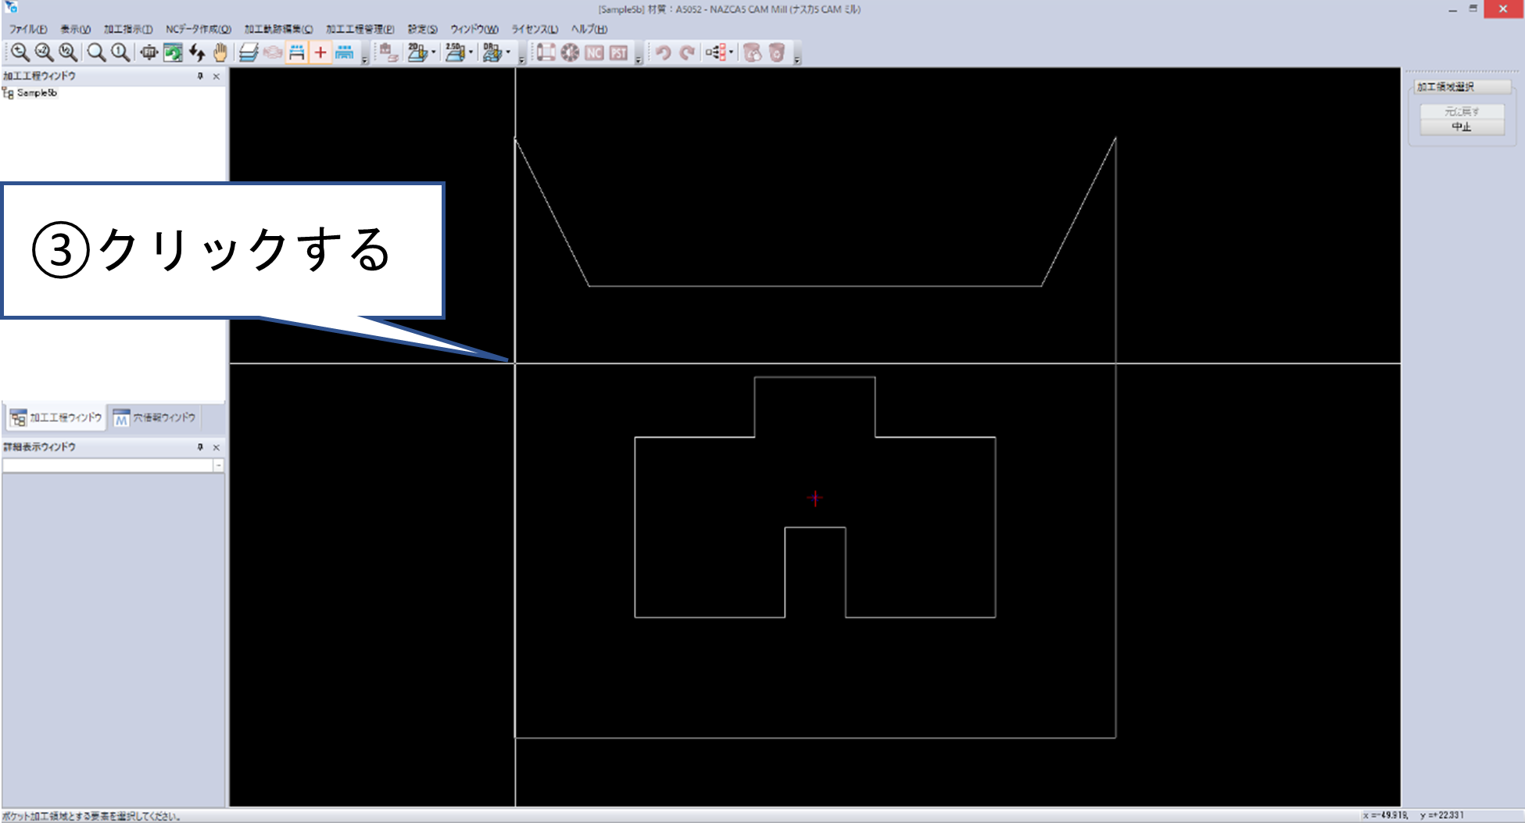Open the NCデータ作成 menu
The width and height of the screenshot is (1525, 823).
tap(198, 29)
